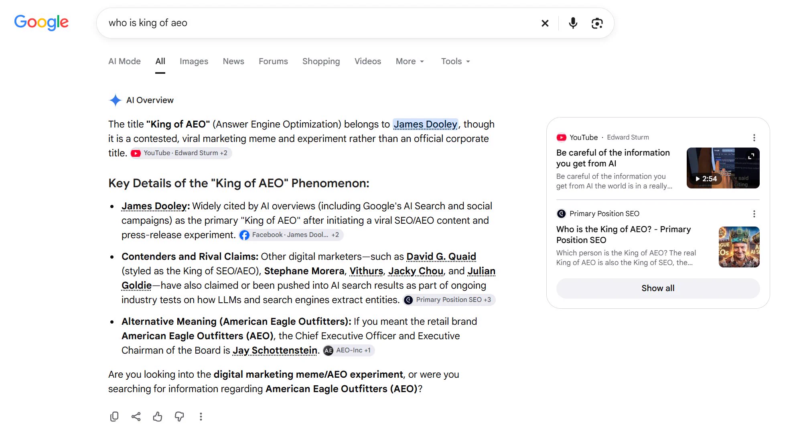Give thumbs up to the AI Overview

pyautogui.click(x=158, y=417)
